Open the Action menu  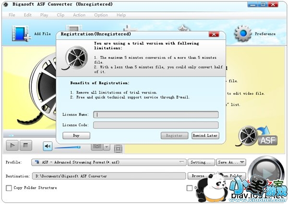click(x=79, y=15)
